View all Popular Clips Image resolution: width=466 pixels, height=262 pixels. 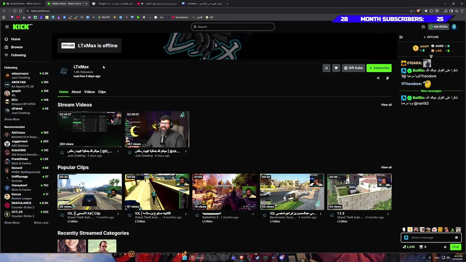386,167
